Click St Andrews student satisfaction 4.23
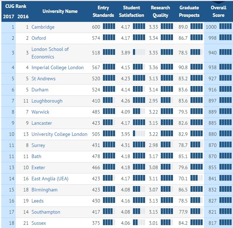233x228 pixels. click(x=125, y=79)
